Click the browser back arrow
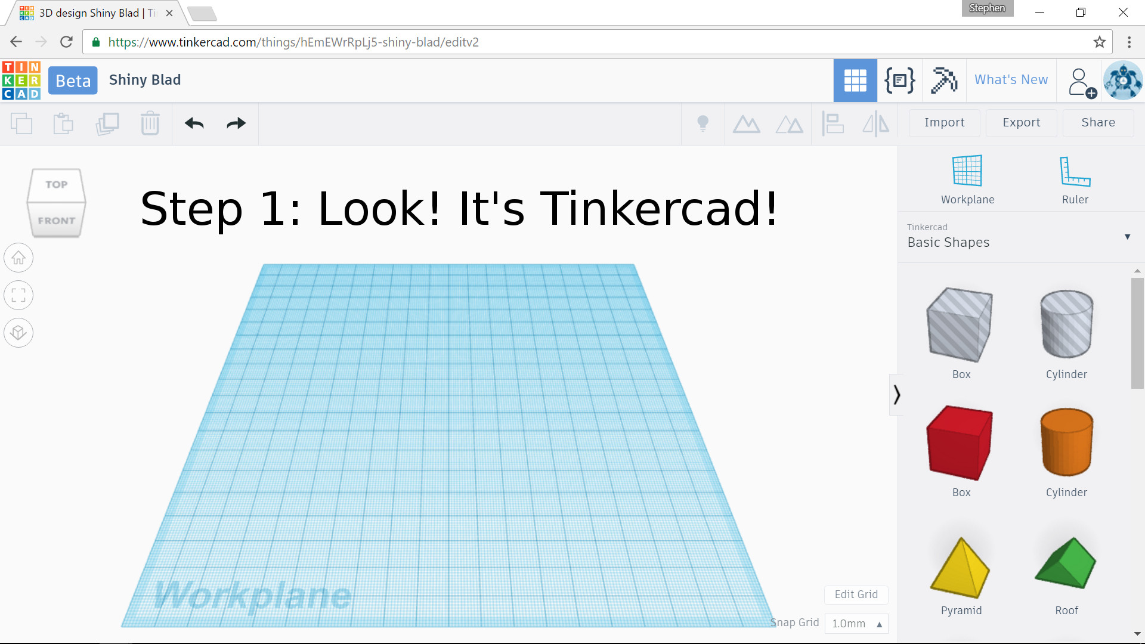1145x644 pixels. click(x=16, y=42)
